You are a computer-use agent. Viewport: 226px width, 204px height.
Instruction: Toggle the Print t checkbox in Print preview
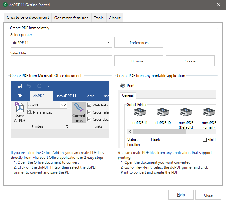[x=205, y=140]
